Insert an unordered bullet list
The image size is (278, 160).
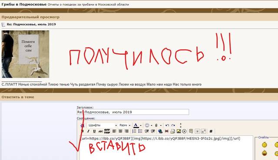coord(140,131)
